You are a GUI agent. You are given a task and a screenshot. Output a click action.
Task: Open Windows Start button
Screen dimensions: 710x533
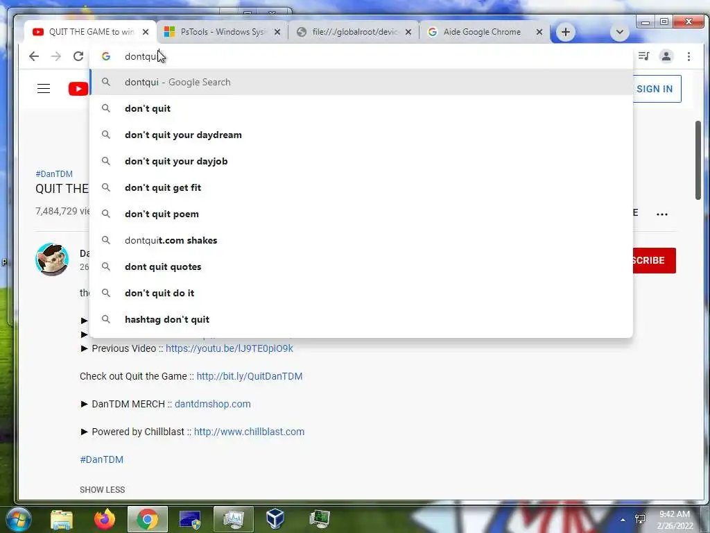[17, 519]
